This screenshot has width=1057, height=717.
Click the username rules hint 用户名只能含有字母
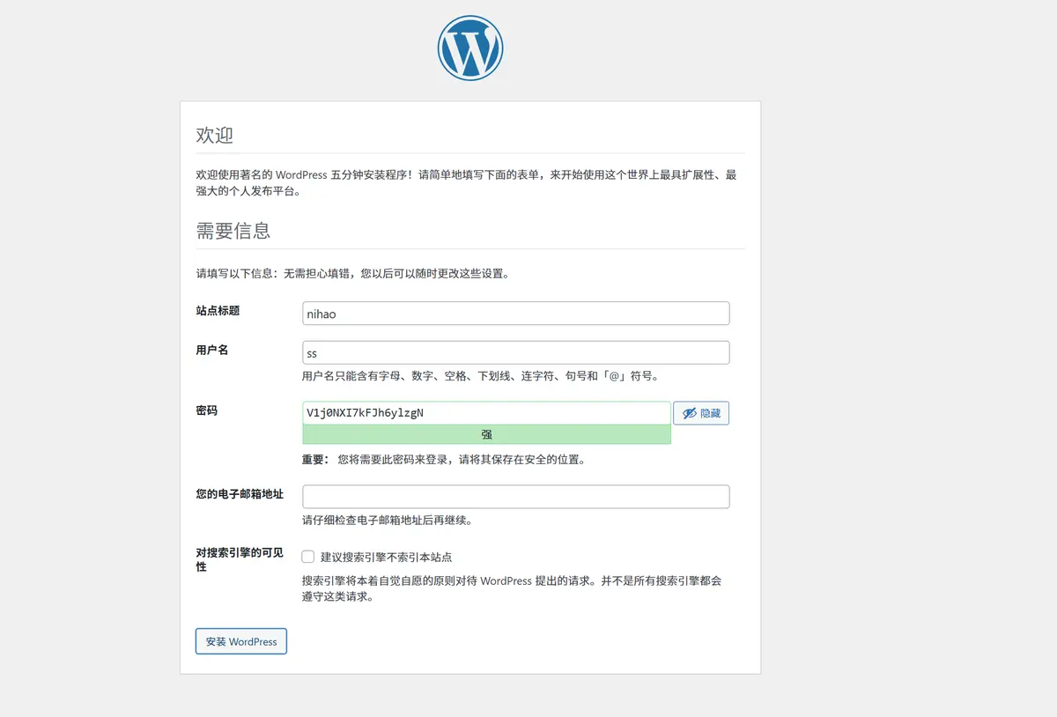pyautogui.click(x=480, y=376)
